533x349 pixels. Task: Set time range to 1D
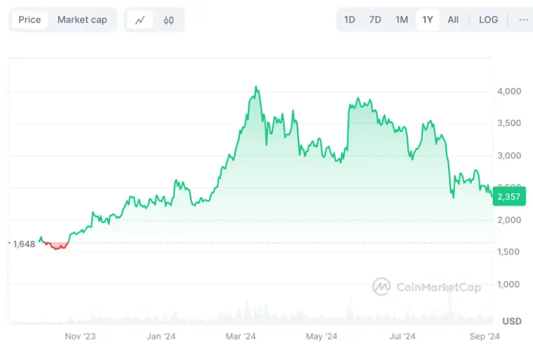tap(350, 20)
